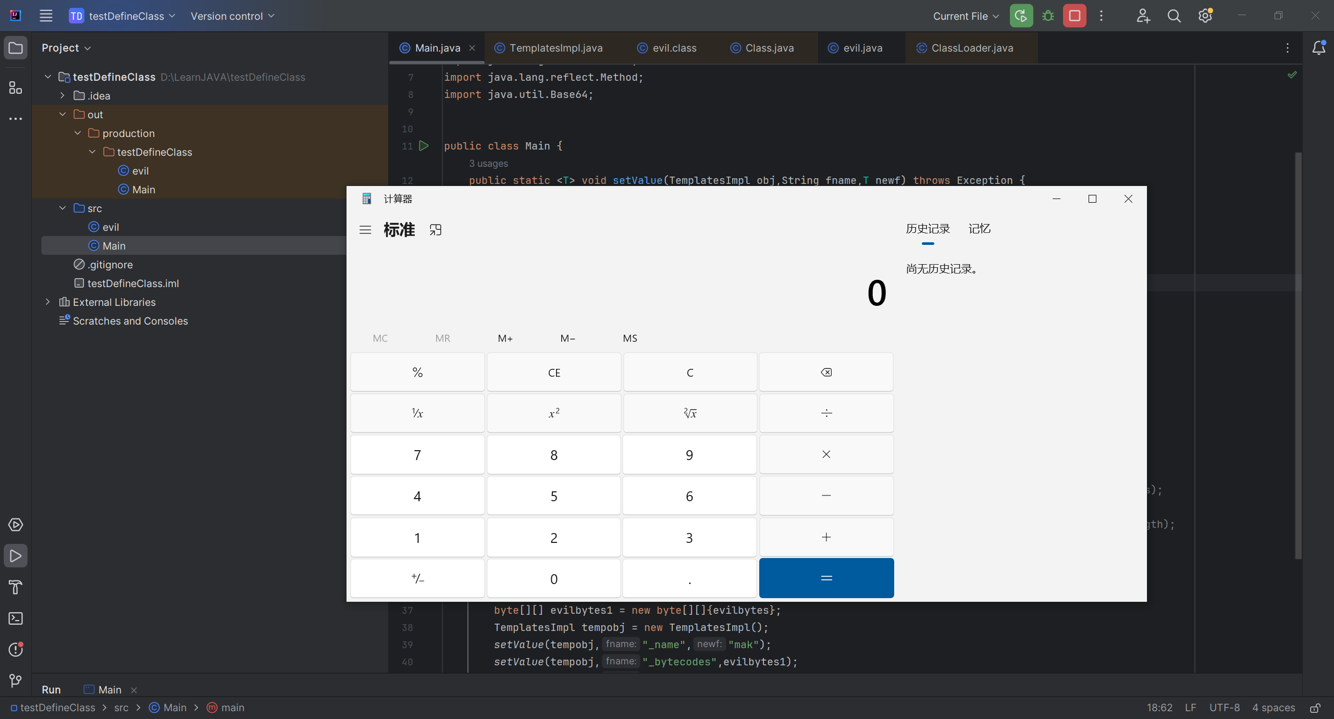Screen dimensions: 1334x719
Task: Click the decimal point input field
Action: 689,578
